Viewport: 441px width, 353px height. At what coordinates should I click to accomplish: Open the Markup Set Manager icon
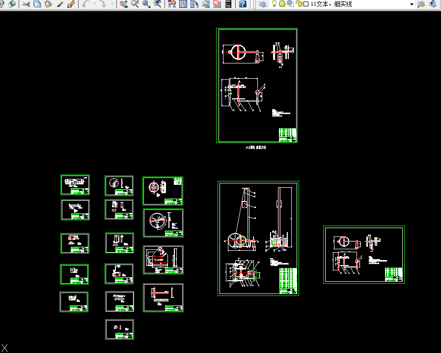(x=217, y=4)
